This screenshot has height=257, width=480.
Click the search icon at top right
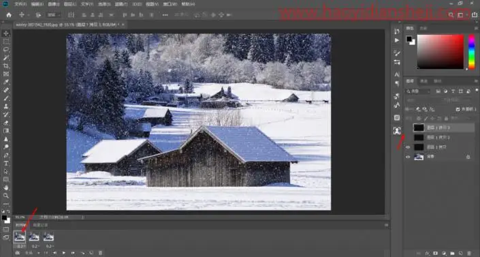pos(451,15)
